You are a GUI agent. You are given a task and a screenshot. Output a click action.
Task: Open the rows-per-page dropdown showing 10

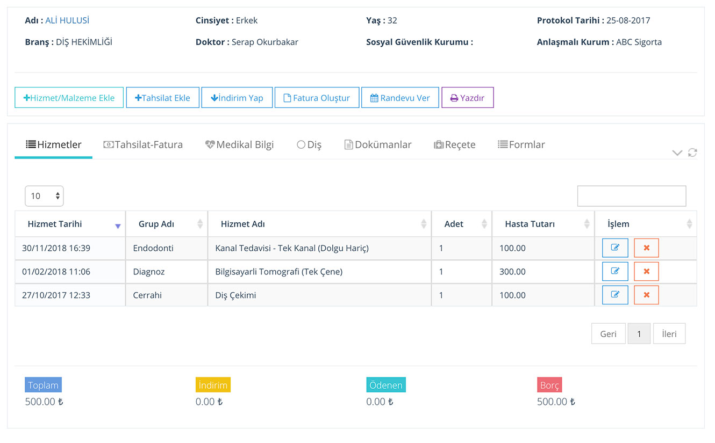tap(44, 196)
